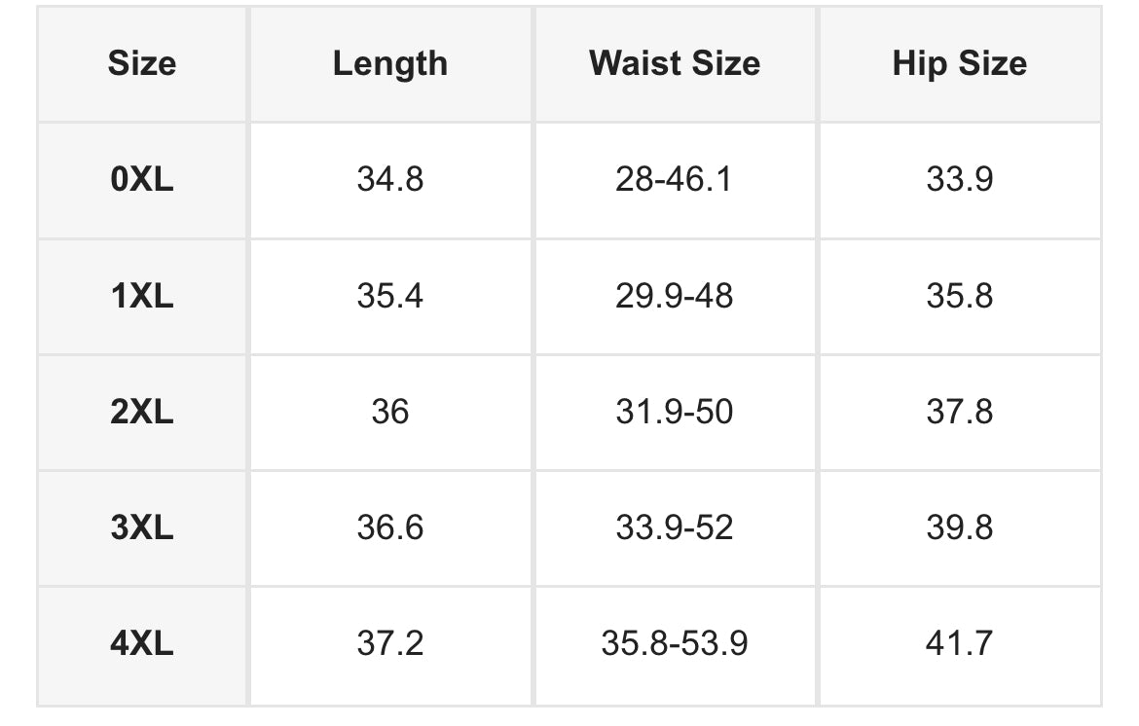Select the 3XL size row label

(x=142, y=527)
